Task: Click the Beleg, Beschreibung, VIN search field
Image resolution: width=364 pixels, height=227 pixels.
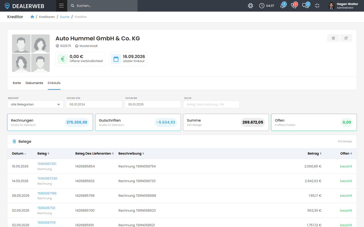Action: (211, 104)
